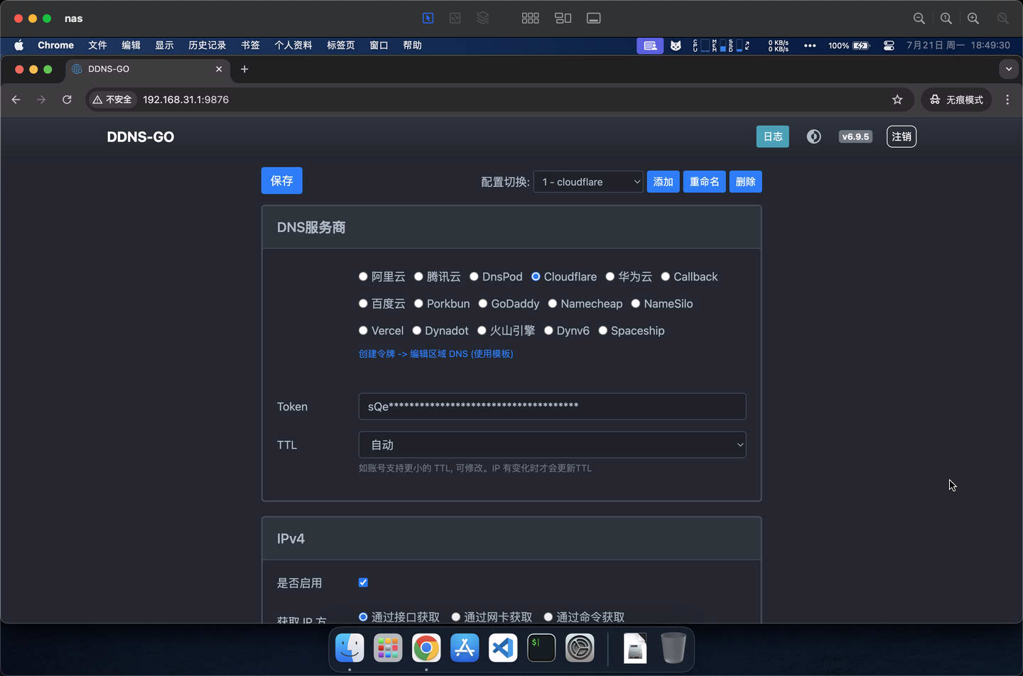1023x676 pixels.
Task: Open the 日志 log button
Action: coord(772,136)
